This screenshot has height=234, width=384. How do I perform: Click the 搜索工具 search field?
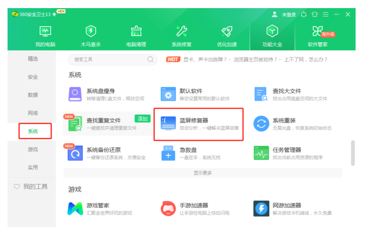113,60
